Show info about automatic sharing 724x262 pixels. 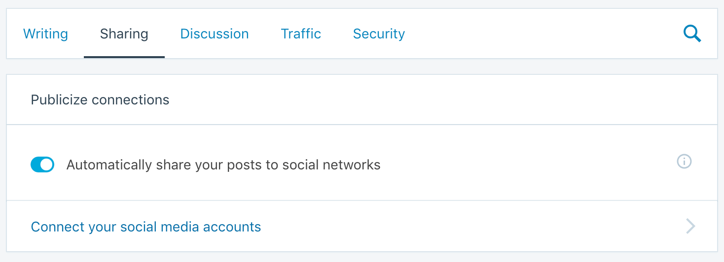pos(684,161)
